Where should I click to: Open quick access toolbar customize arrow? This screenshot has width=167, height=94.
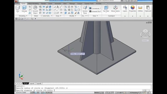pos(35,19)
